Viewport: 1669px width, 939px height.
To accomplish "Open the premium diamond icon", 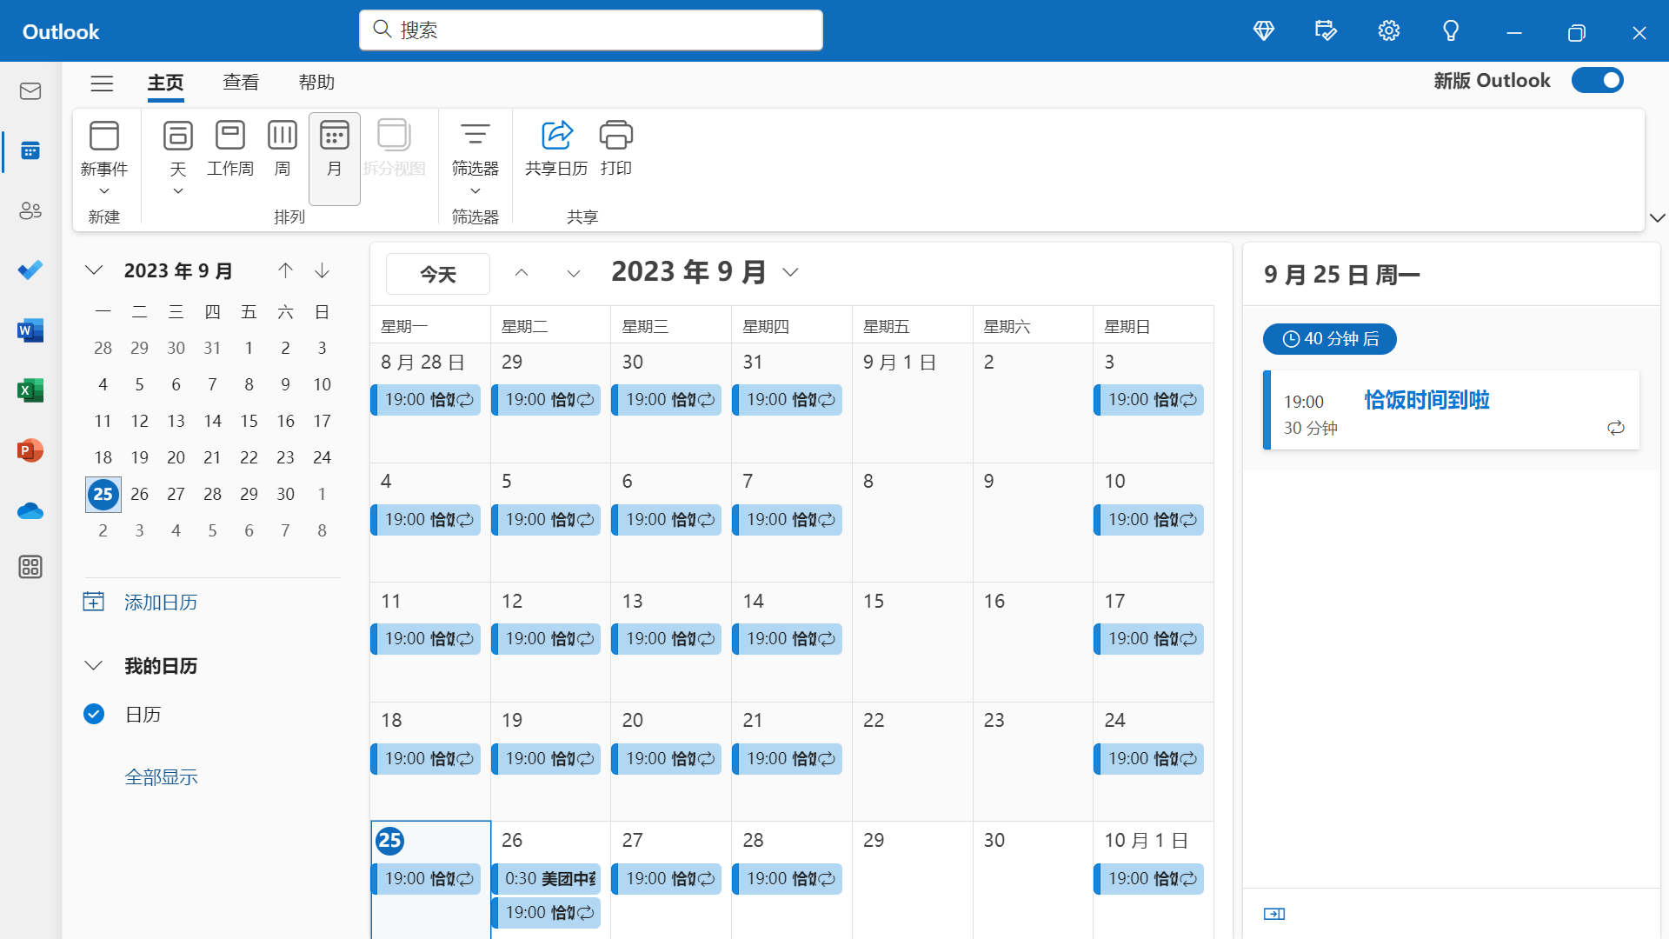I will (x=1264, y=31).
